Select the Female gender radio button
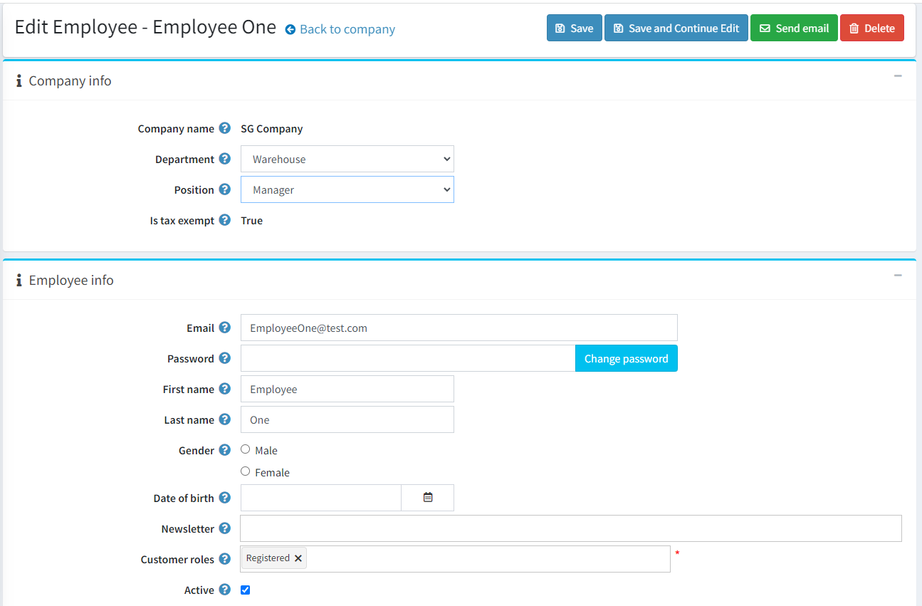This screenshot has width=922, height=606. [245, 471]
